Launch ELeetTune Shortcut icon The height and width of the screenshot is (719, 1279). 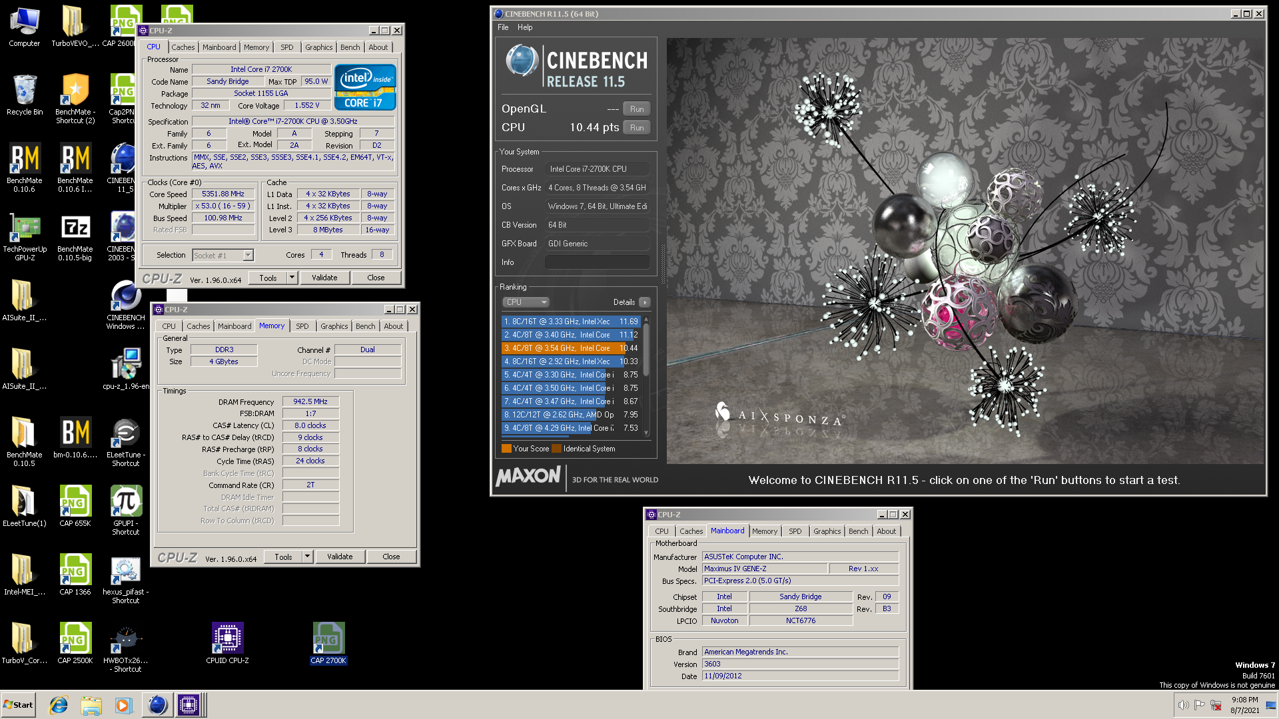pos(125,441)
